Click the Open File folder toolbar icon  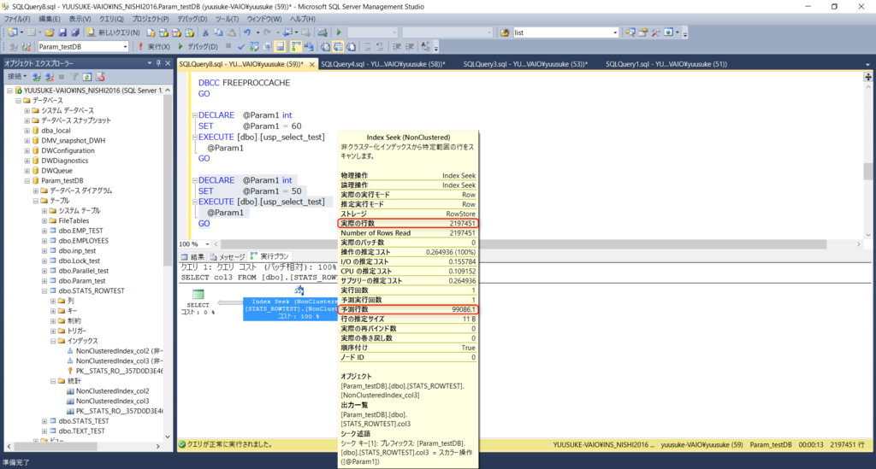[49, 32]
